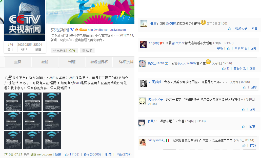This screenshot has width=261, height=158.
Task: Switch to the 主页 tab
Action: pos(18,62)
